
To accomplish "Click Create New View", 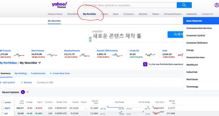I will 60,73.
